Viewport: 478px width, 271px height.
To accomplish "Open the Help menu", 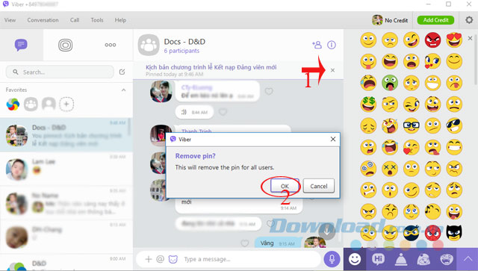I will coord(120,20).
